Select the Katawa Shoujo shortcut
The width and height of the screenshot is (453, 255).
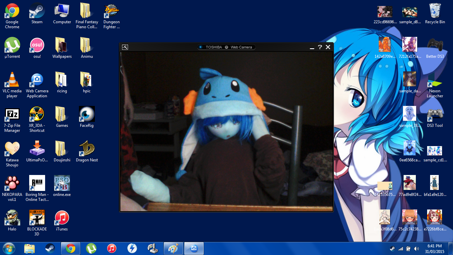point(12,154)
